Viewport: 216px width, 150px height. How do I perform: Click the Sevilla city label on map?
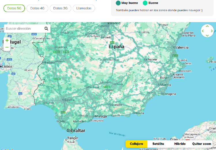[69, 100]
